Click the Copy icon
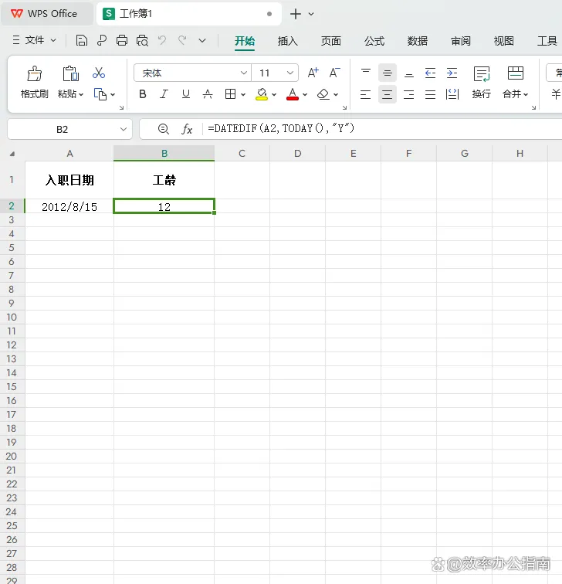This screenshot has width=562, height=584. coord(100,94)
